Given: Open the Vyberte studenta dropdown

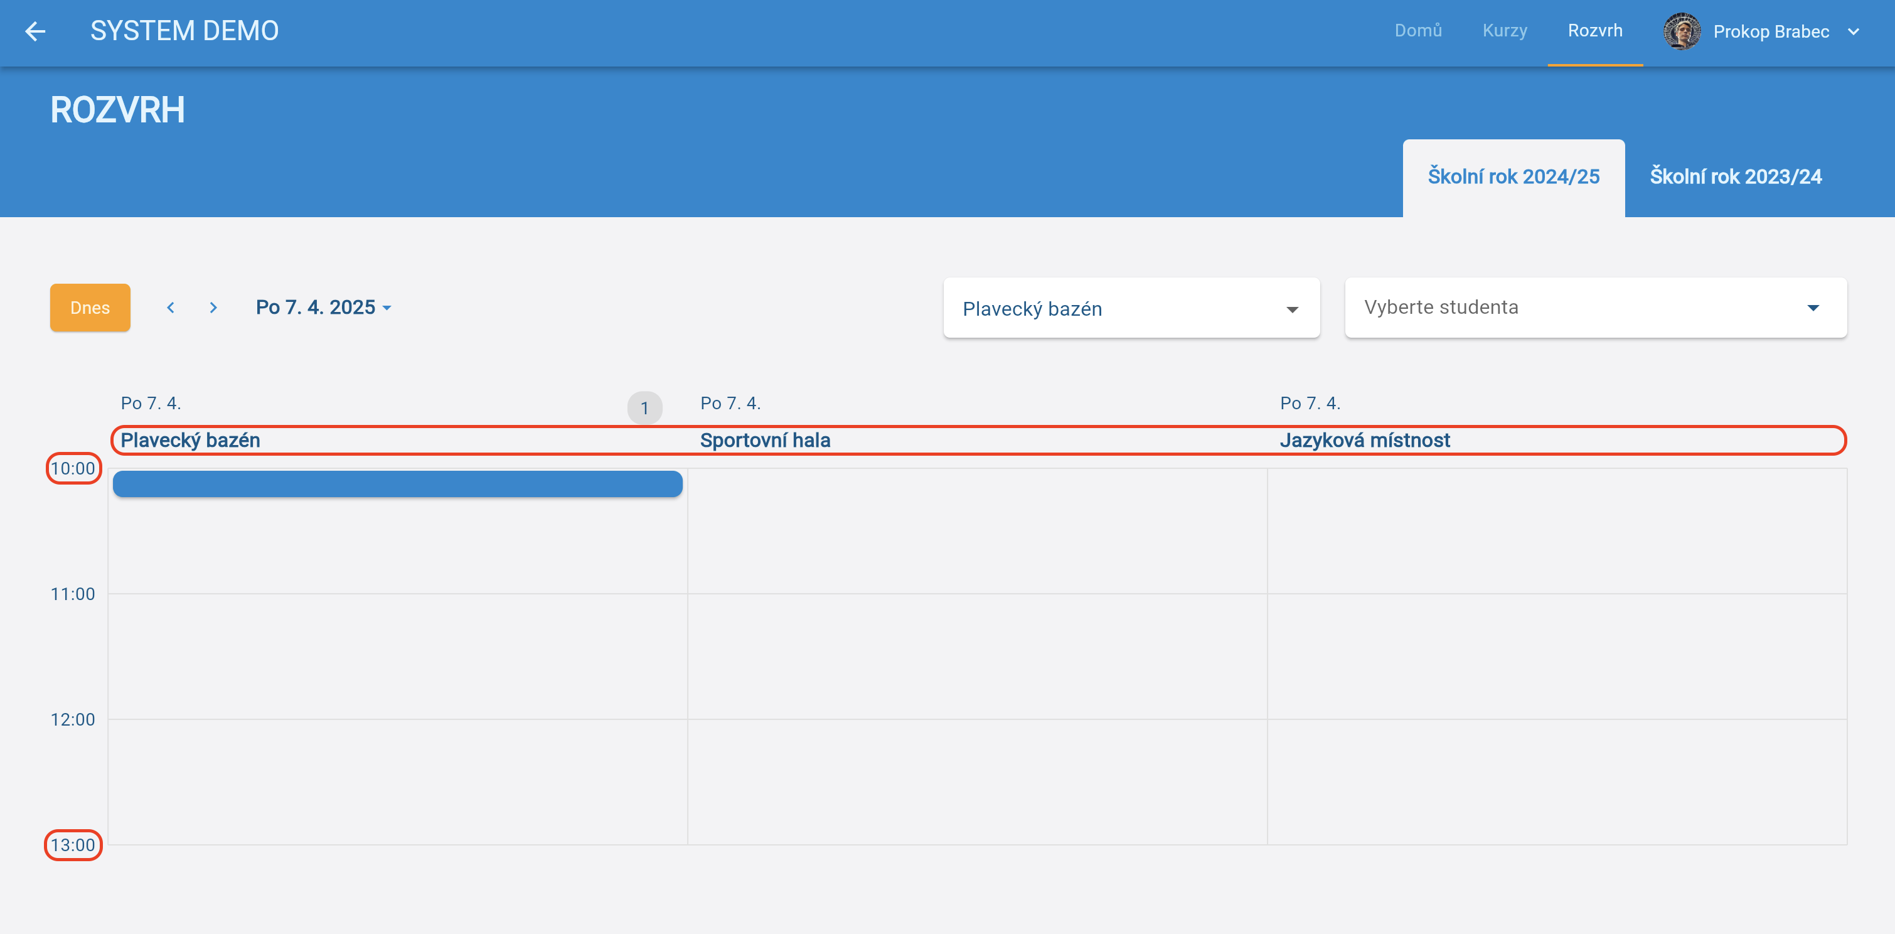Looking at the screenshot, I should [x=1595, y=308].
